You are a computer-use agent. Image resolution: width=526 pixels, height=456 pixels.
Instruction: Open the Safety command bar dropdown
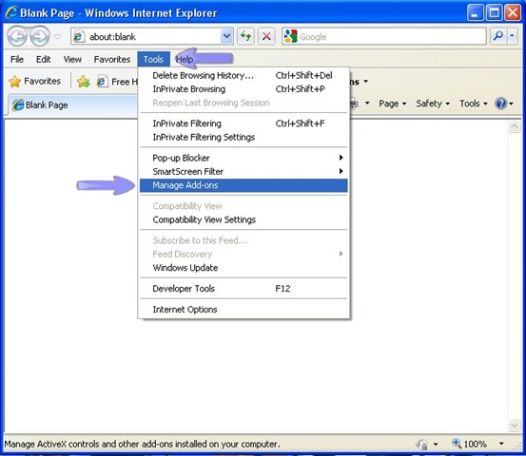point(433,104)
